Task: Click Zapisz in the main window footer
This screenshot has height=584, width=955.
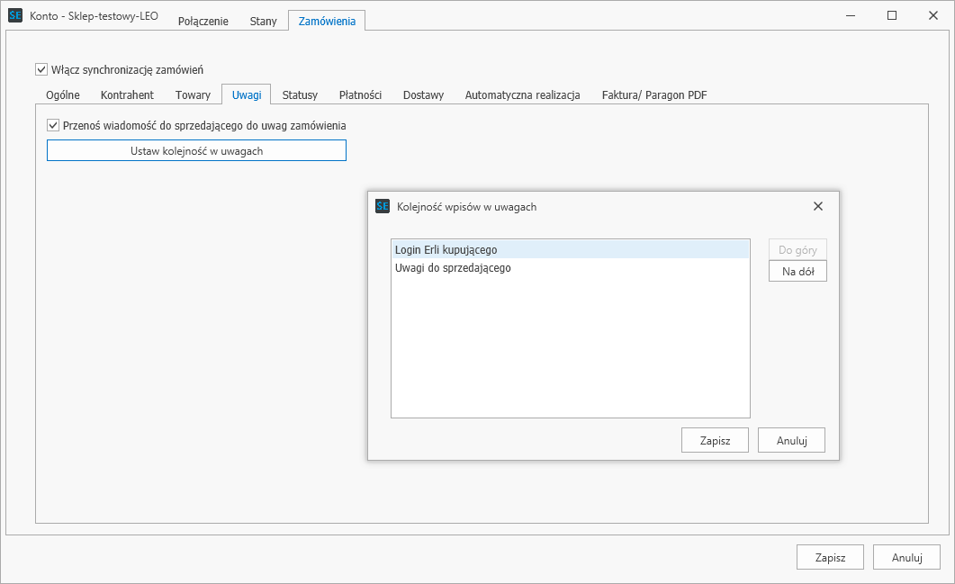Action: tap(830, 557)
